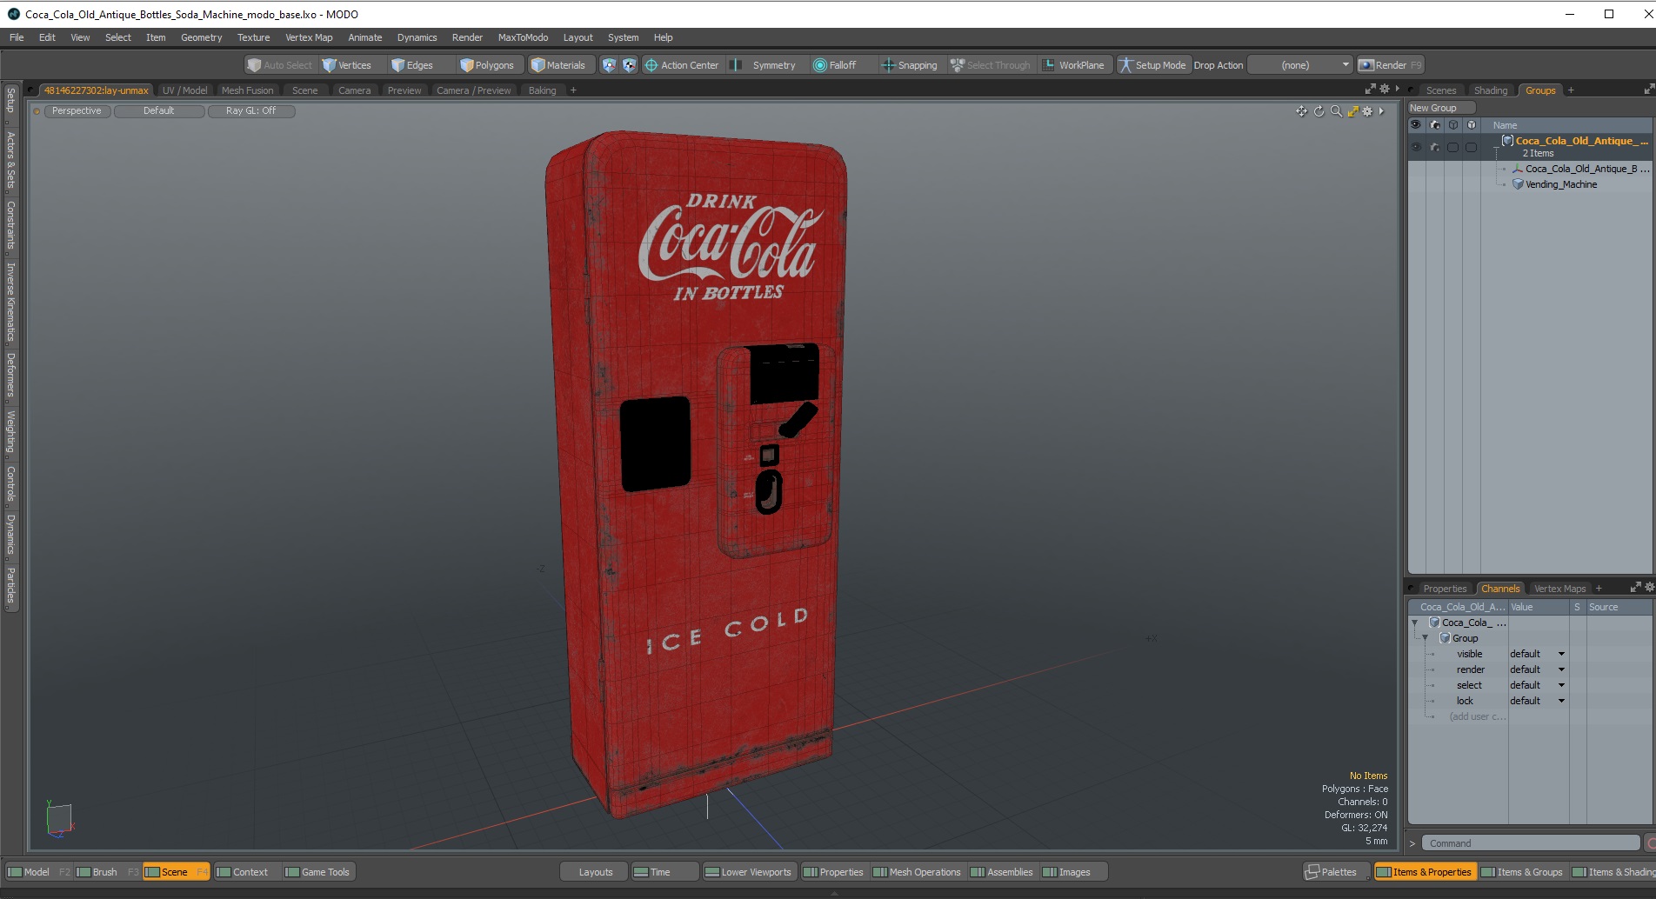Switch to Shading tab
1656x899 pixels.
(x=1491, y=90)
